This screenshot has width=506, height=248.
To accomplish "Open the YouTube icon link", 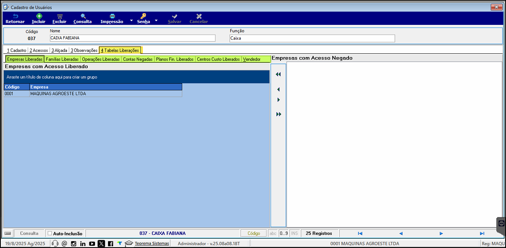I will (x=92, y=244).
